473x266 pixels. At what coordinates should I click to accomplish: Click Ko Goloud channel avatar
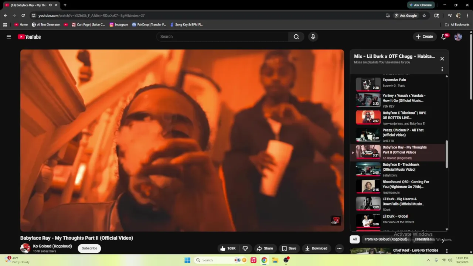[25, 248]
